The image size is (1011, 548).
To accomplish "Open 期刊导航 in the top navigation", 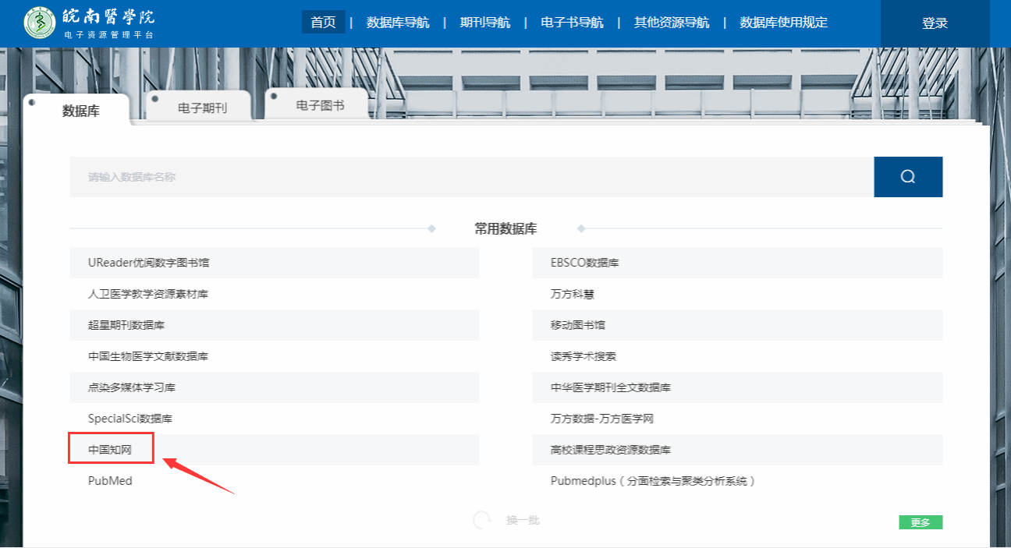I will click(x=485, y=23).
